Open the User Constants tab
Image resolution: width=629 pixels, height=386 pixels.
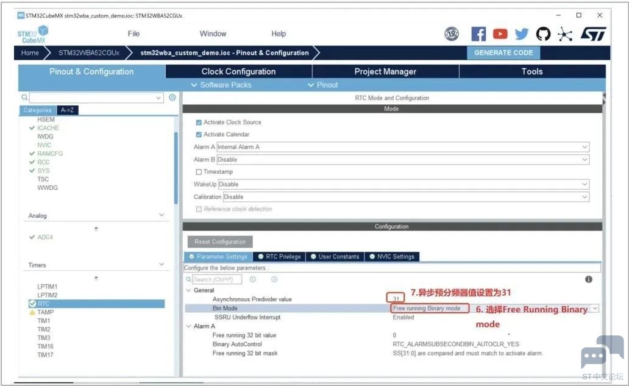point(335,256)
